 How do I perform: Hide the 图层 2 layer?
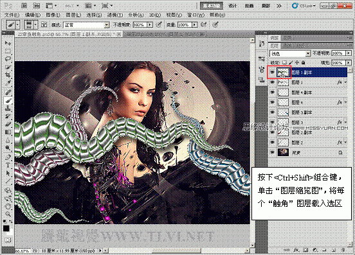[x=273, y=143]
